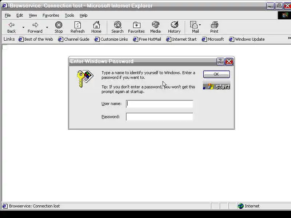Open the Help menu
Screen dimensions: 291x218
[84, 15]
